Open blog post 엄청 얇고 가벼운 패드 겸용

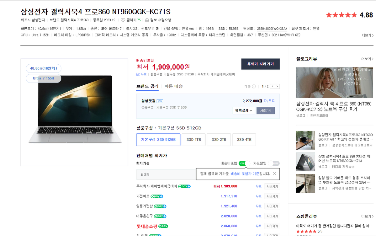[344, 180]
